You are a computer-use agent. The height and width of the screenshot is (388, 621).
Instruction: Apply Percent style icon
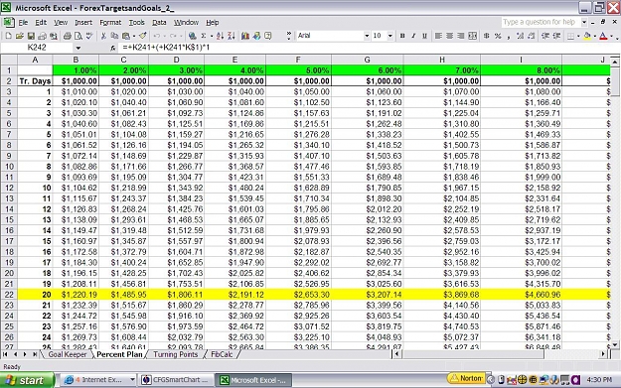click(498, 36)
